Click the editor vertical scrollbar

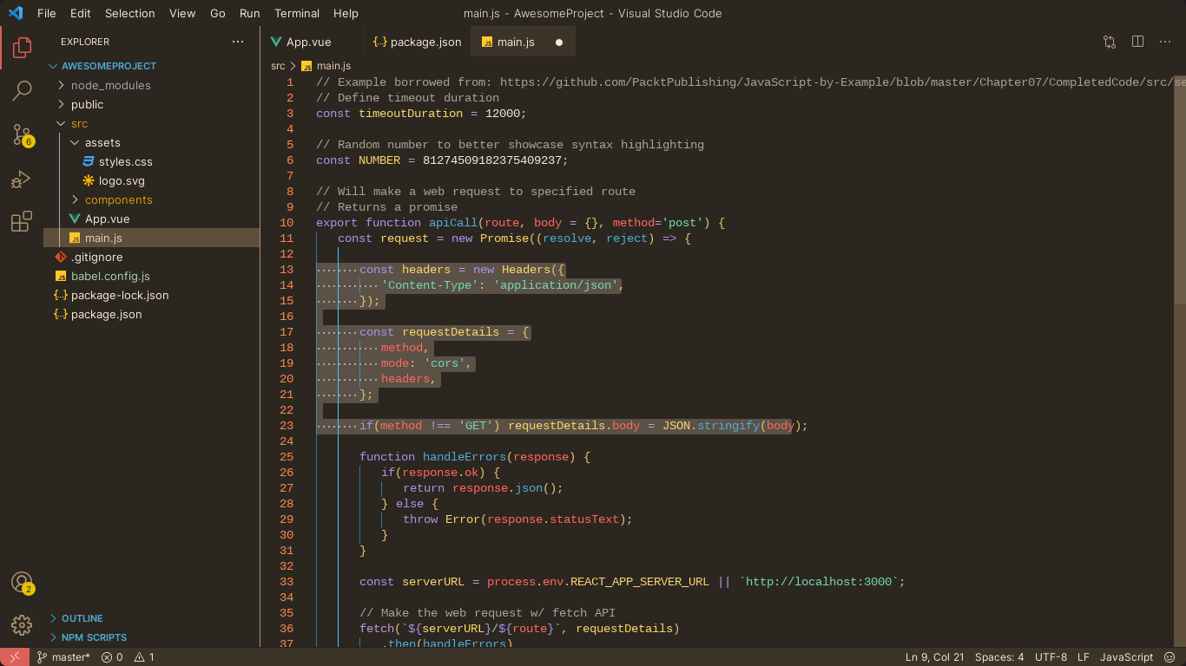pyautogui.click(x=1180, y=190)
